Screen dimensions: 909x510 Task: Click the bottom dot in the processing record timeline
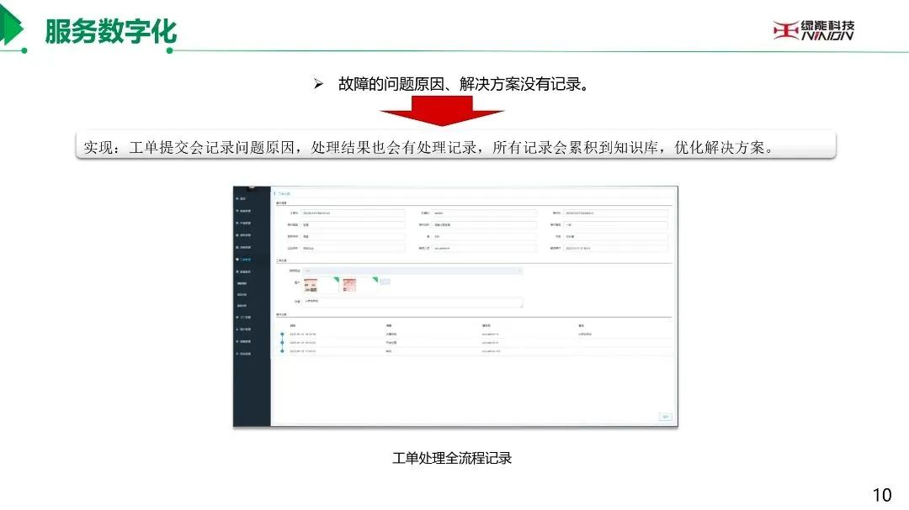[282, 351]
